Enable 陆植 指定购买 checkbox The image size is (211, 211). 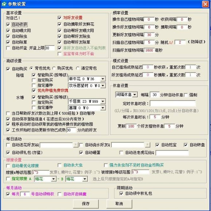34,80
